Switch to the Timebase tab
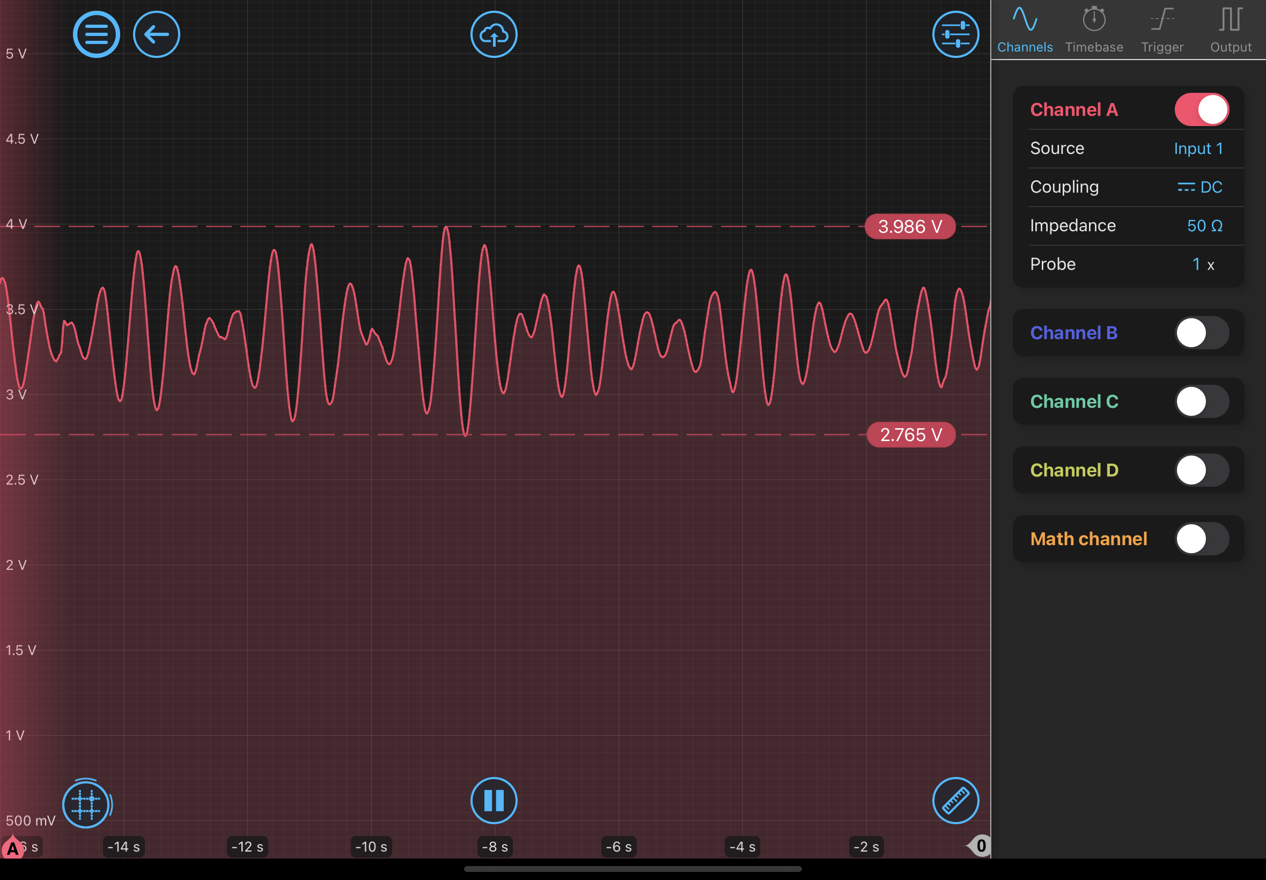The width and height of the screenshot is (1266, 880). pos(1094,30)
